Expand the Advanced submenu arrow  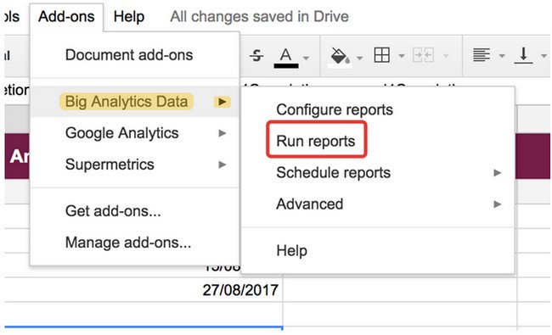coord(497,204)
